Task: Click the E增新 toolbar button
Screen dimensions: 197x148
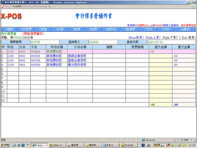Action: [10, 29]
